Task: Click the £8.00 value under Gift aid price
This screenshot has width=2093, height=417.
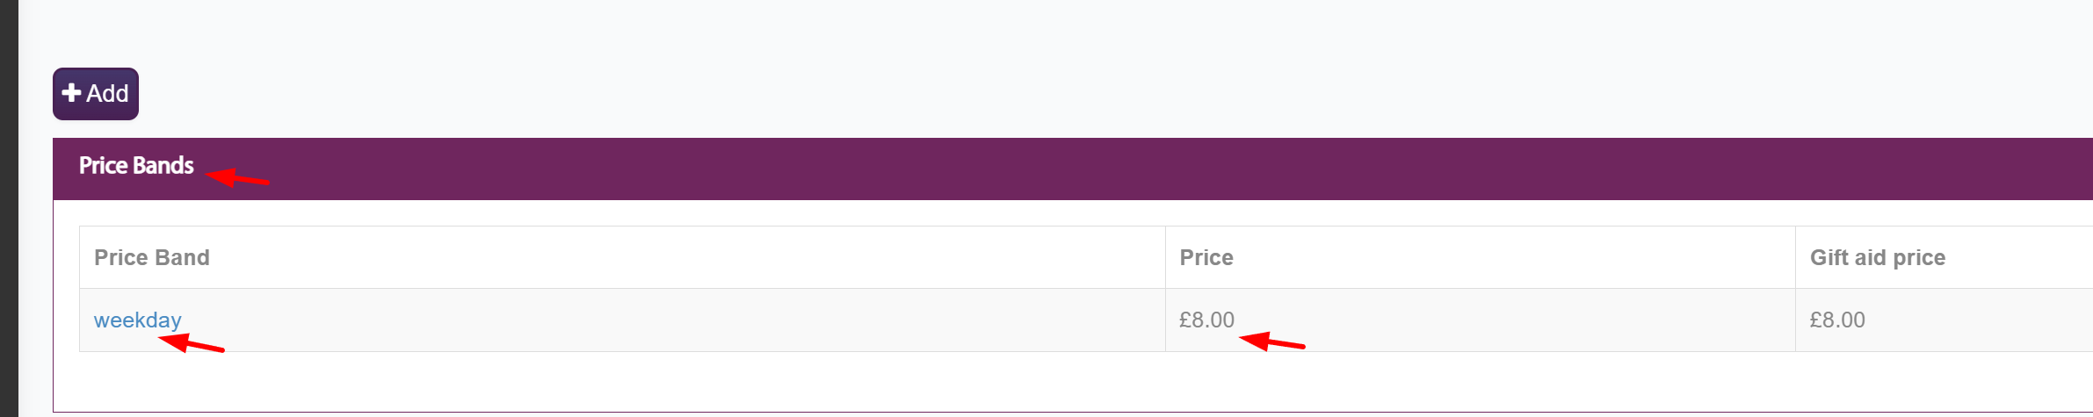Action: click(x=1836, y=320)
